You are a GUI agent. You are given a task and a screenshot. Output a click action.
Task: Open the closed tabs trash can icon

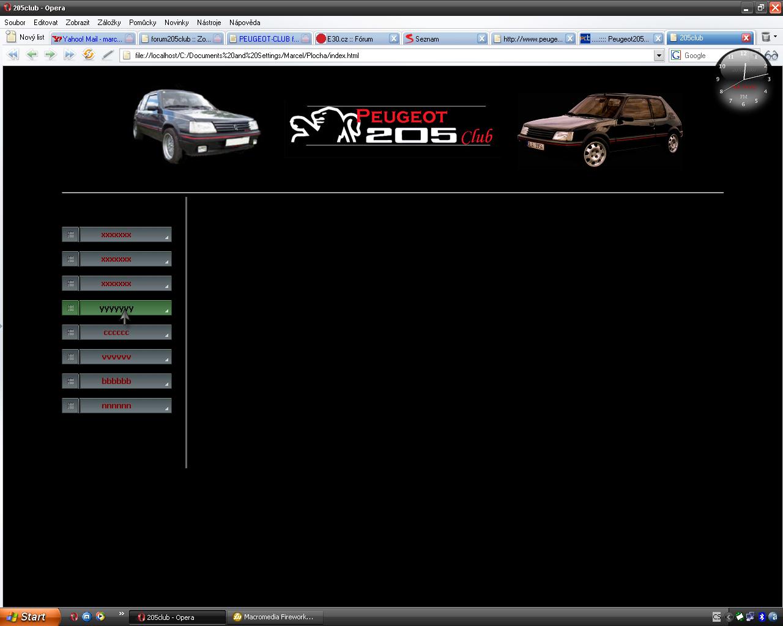(x=766, y=37)
